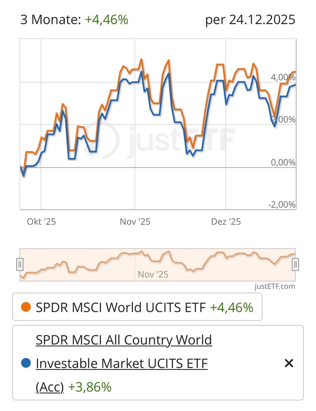Click the 0,00% y-axis label
Screen dimensions: 316x411
point(283,162)
